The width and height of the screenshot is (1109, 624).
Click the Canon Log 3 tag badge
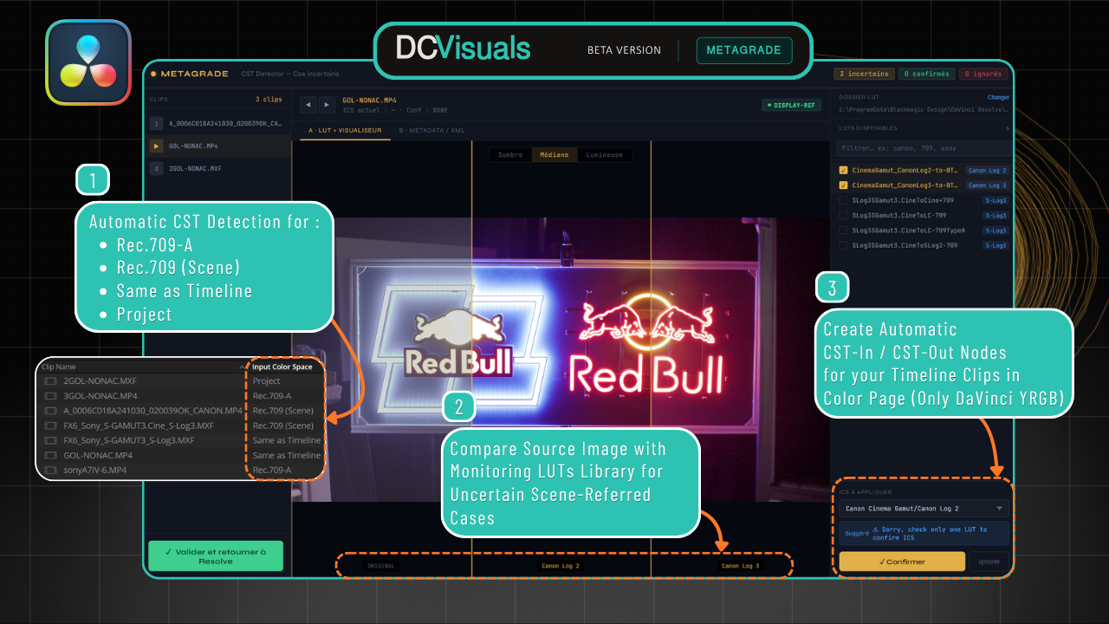987,185
